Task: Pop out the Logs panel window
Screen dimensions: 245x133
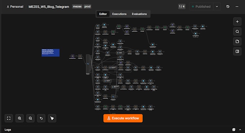Action: pos(234,129)
